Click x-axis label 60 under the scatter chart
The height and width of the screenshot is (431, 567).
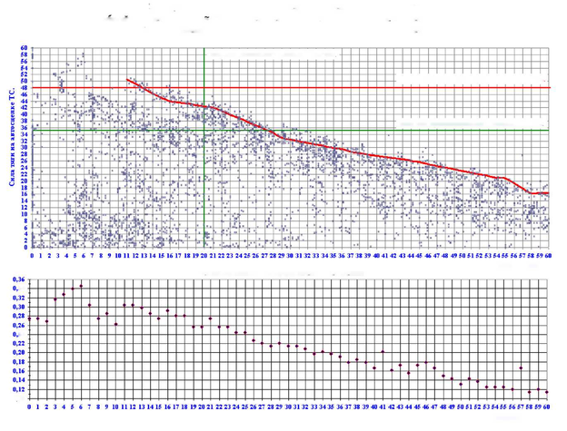[x=548, y=255]
